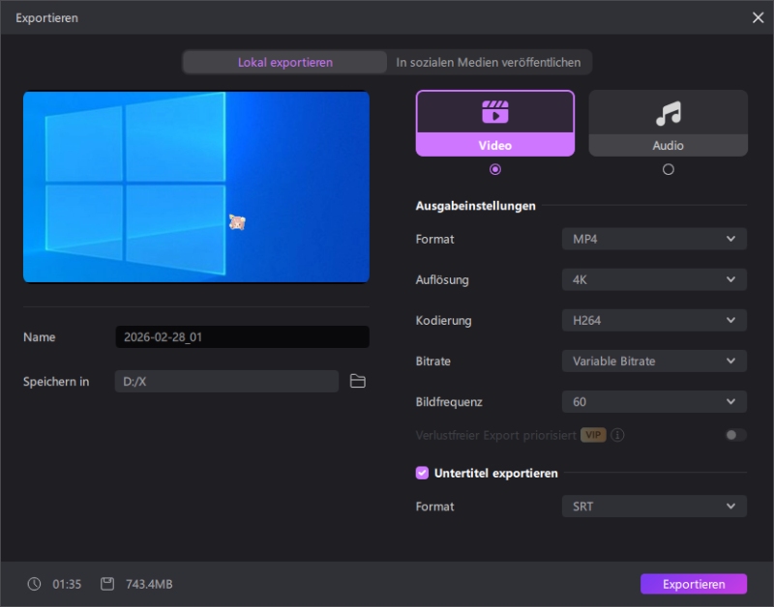
Task: Click the video preview thumbnail
Action: [x=195, y=186]
